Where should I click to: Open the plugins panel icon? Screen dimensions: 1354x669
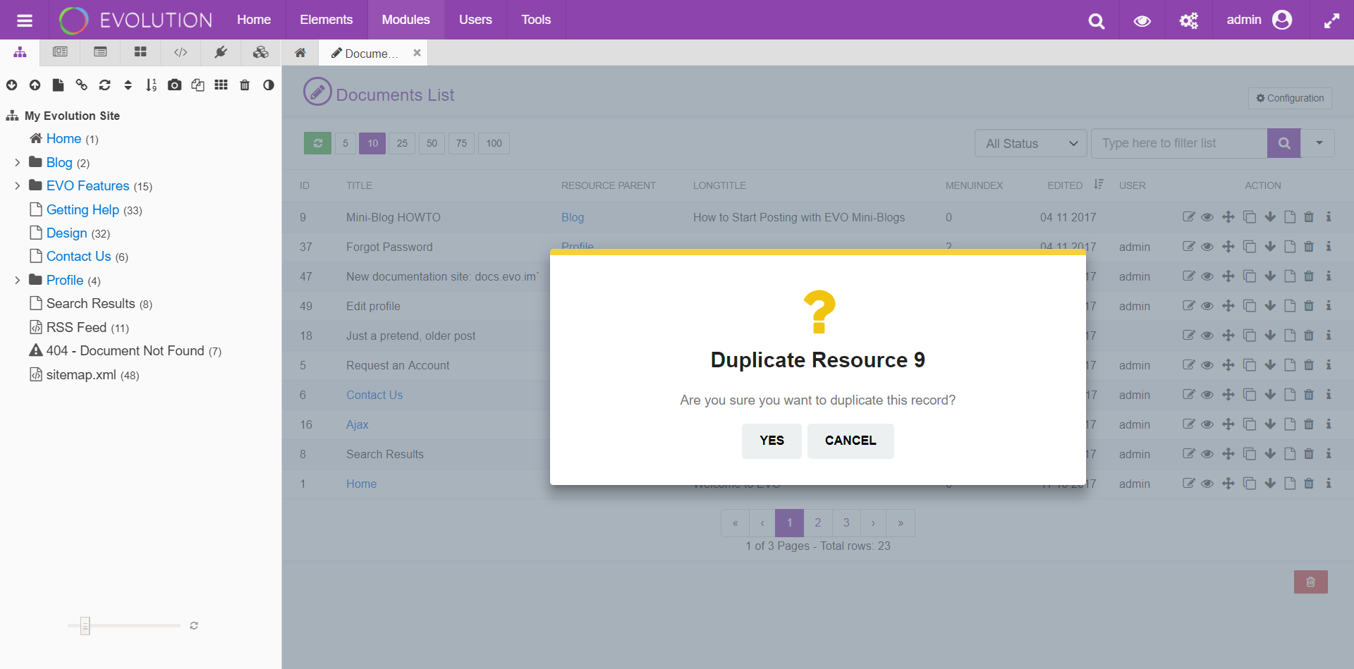[x=221, y=52]
